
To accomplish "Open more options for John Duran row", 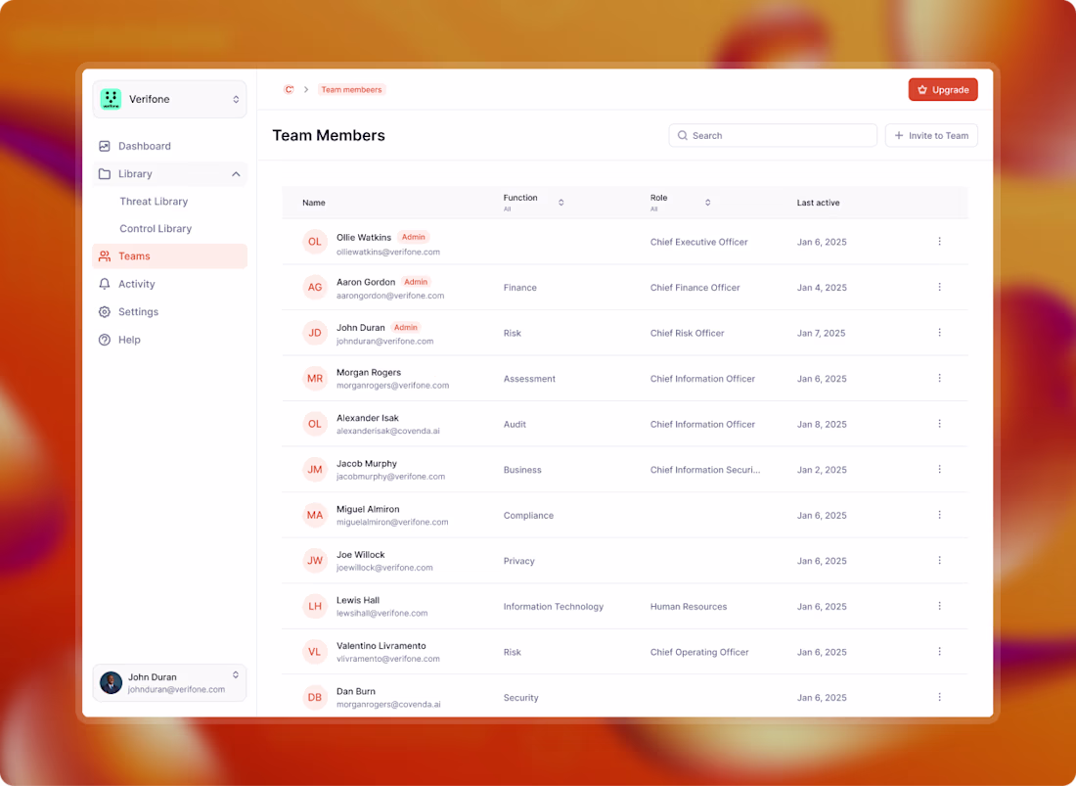I will (x=939, y=332).
